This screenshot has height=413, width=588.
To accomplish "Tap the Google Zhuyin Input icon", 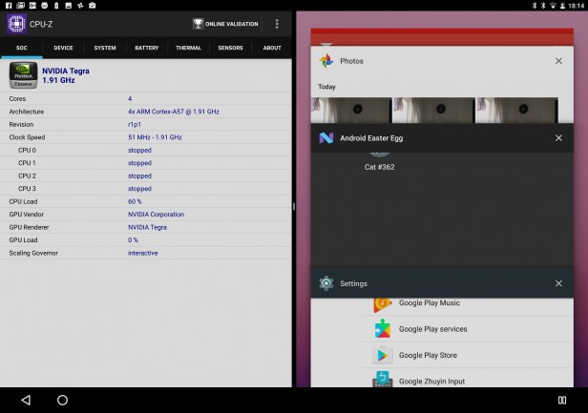I will [x=383, y=379].
